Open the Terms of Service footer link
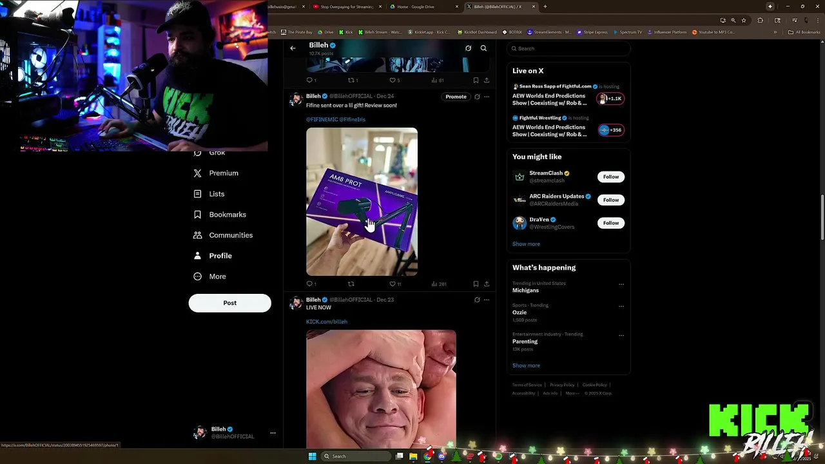The image size is (825, 464). 527,385
